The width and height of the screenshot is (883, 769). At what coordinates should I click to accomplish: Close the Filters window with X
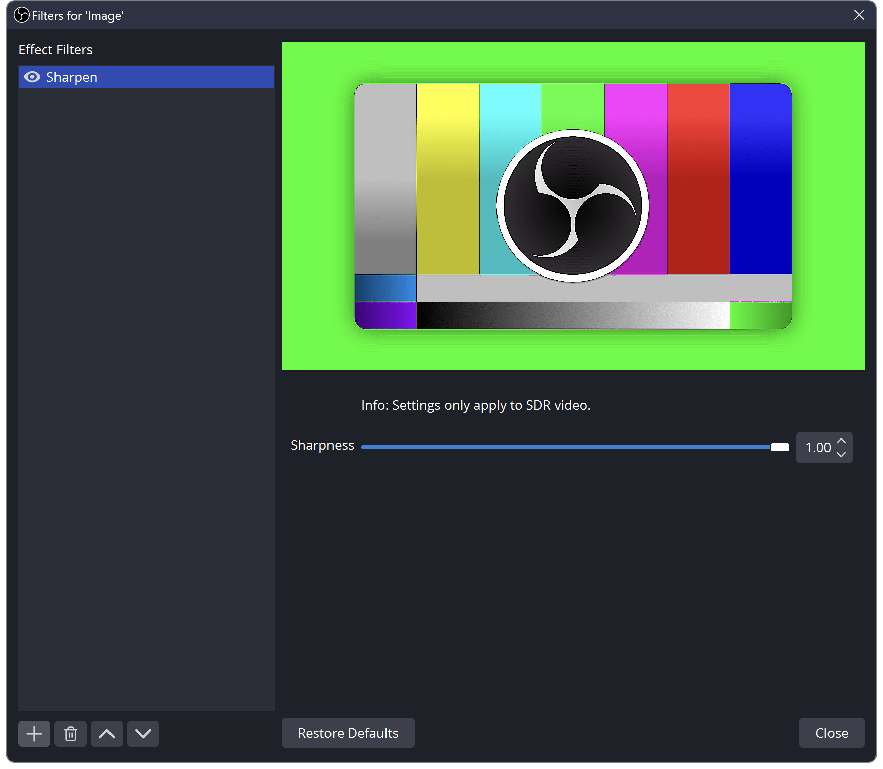[x=859, y=15]
